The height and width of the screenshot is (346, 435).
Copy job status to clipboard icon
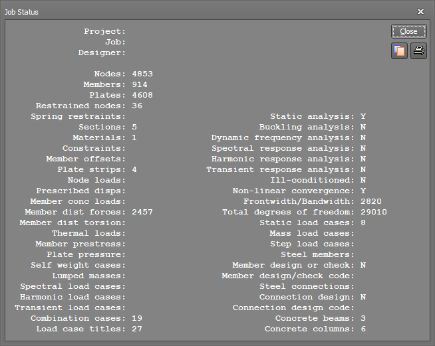399,50
